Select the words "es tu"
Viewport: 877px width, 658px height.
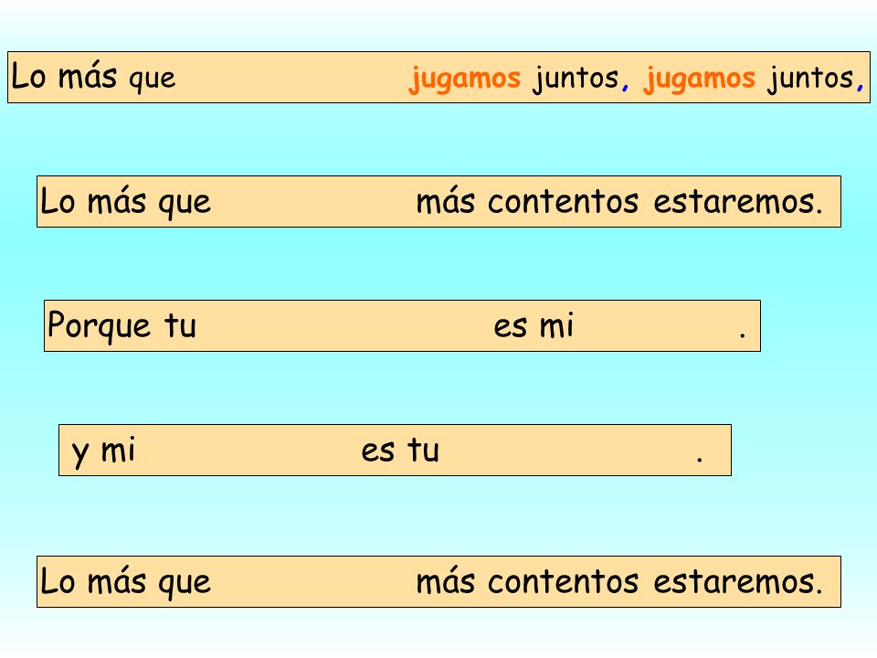[400, 450]
